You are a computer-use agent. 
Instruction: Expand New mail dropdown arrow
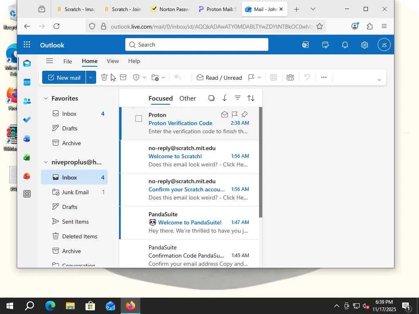91,77
